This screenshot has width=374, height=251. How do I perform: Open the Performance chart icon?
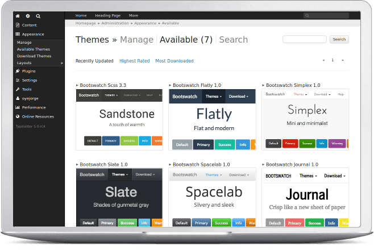(18, 107)
